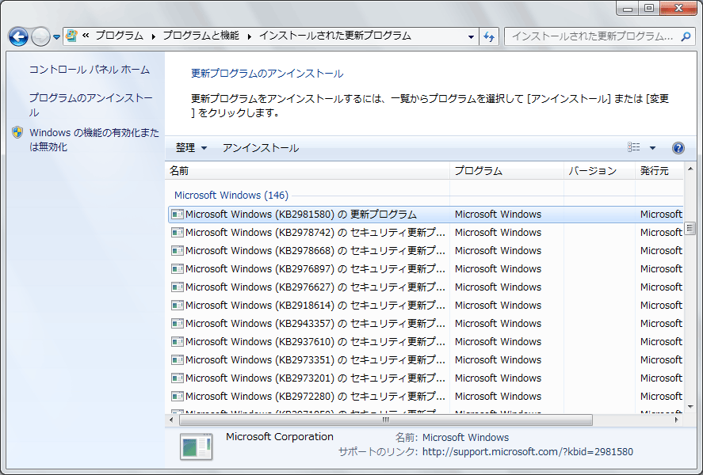Click the vertical scrollbar down arrow

tap(690, 406)
